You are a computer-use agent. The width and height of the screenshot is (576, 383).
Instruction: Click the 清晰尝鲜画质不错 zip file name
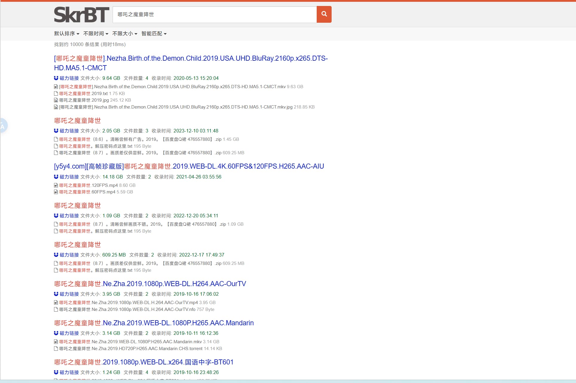[x=143, y=224]
